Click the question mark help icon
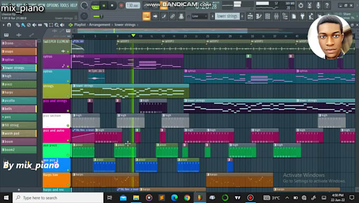 [327, 5]
